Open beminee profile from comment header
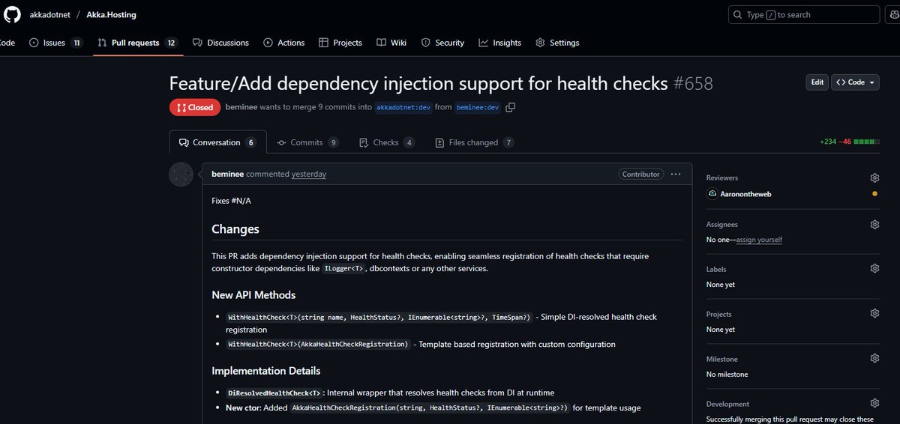 (x=228, y=174)
